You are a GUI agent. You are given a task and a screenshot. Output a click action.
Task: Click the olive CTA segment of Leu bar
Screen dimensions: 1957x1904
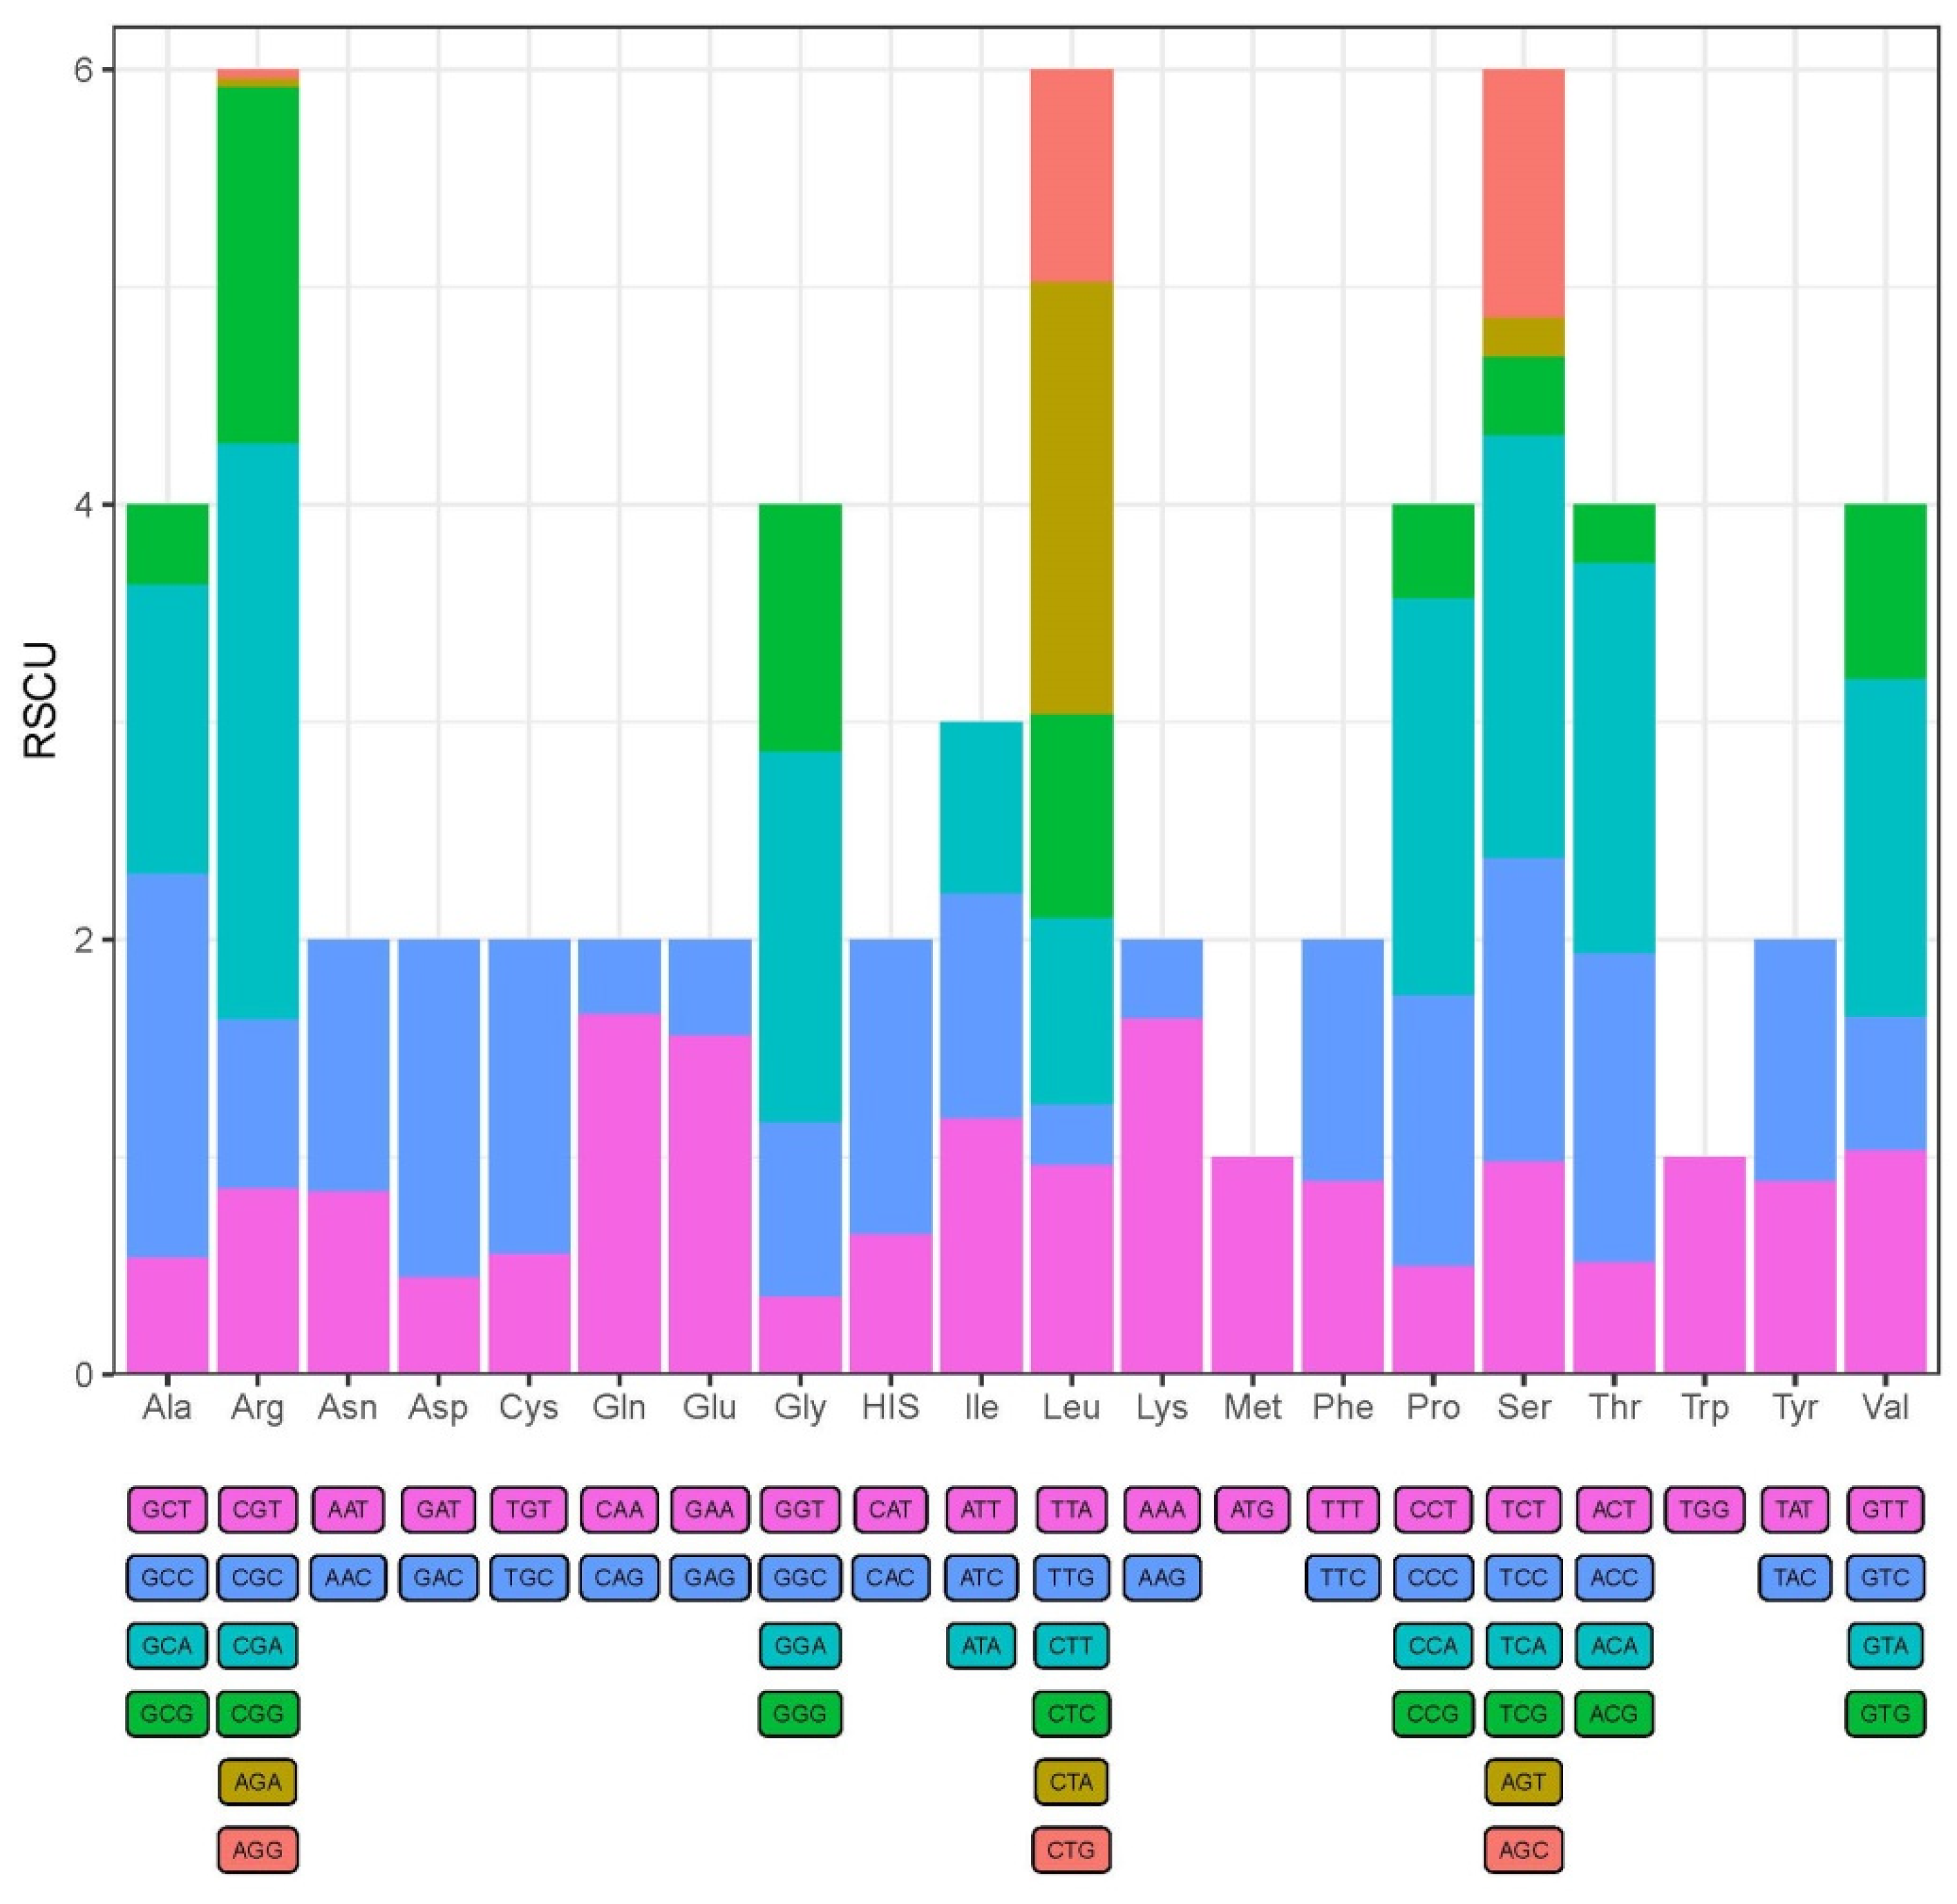click(1072, 498)
